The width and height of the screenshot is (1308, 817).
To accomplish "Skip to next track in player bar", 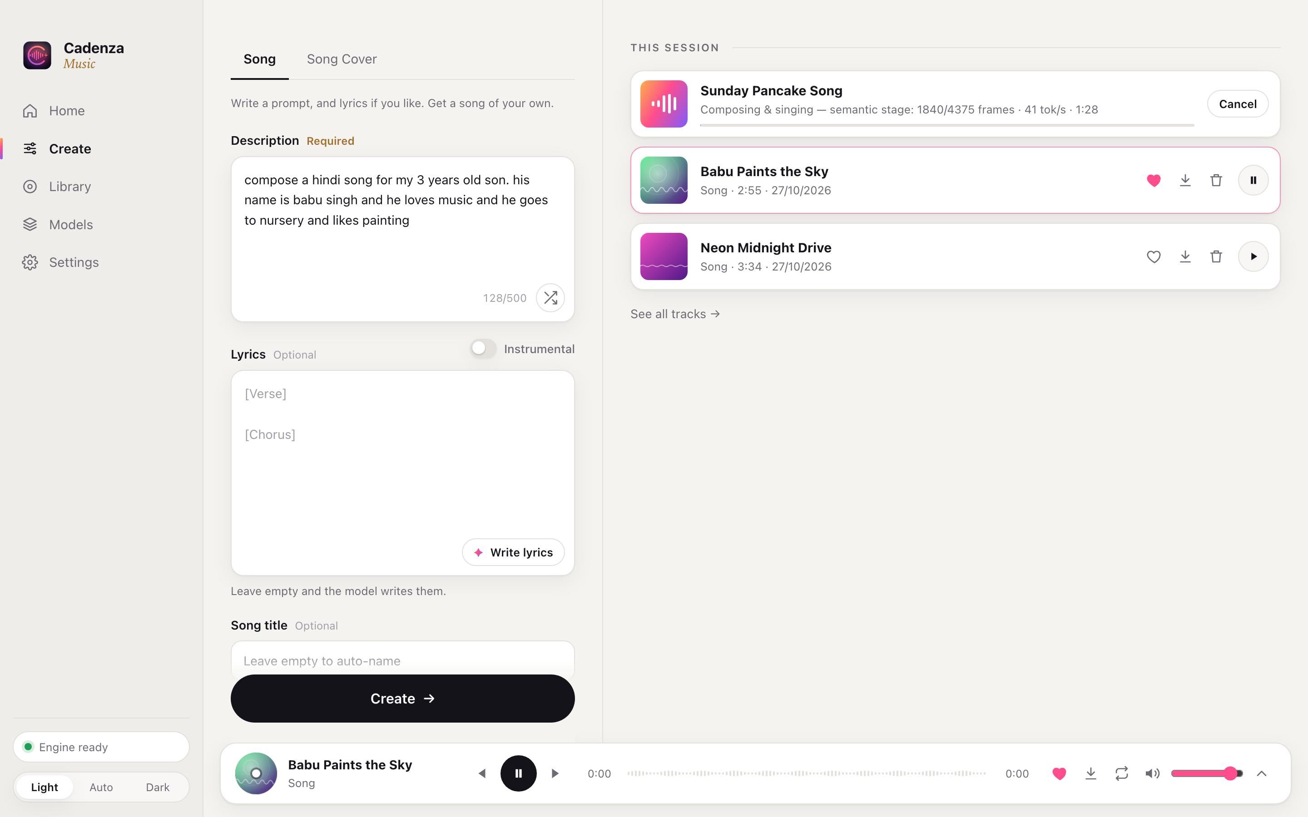I will coord(555,773).
